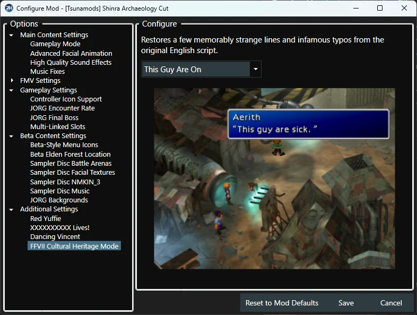Click the FMV Settings label
Viewport: 417px width, 315px height.
point(40,80)
